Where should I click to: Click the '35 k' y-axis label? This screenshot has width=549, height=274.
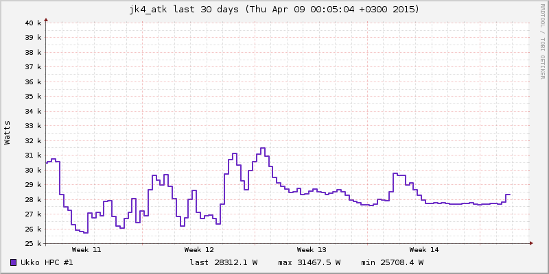pos(34,97)
